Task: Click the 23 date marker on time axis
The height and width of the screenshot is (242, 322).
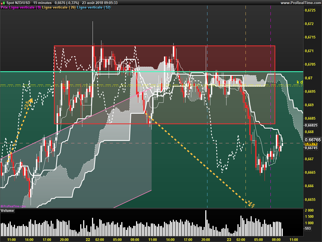Action: point(229,240)
